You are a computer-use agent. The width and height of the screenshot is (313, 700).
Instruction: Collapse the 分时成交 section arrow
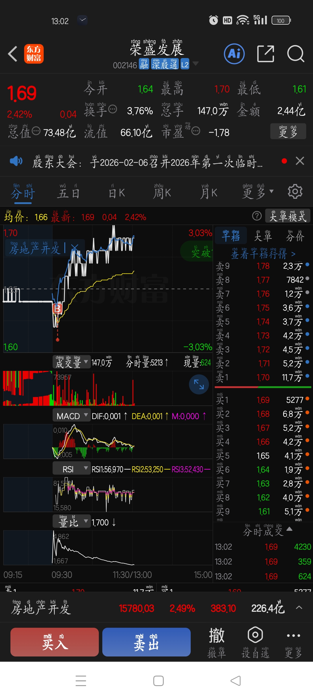click(289, 529)
